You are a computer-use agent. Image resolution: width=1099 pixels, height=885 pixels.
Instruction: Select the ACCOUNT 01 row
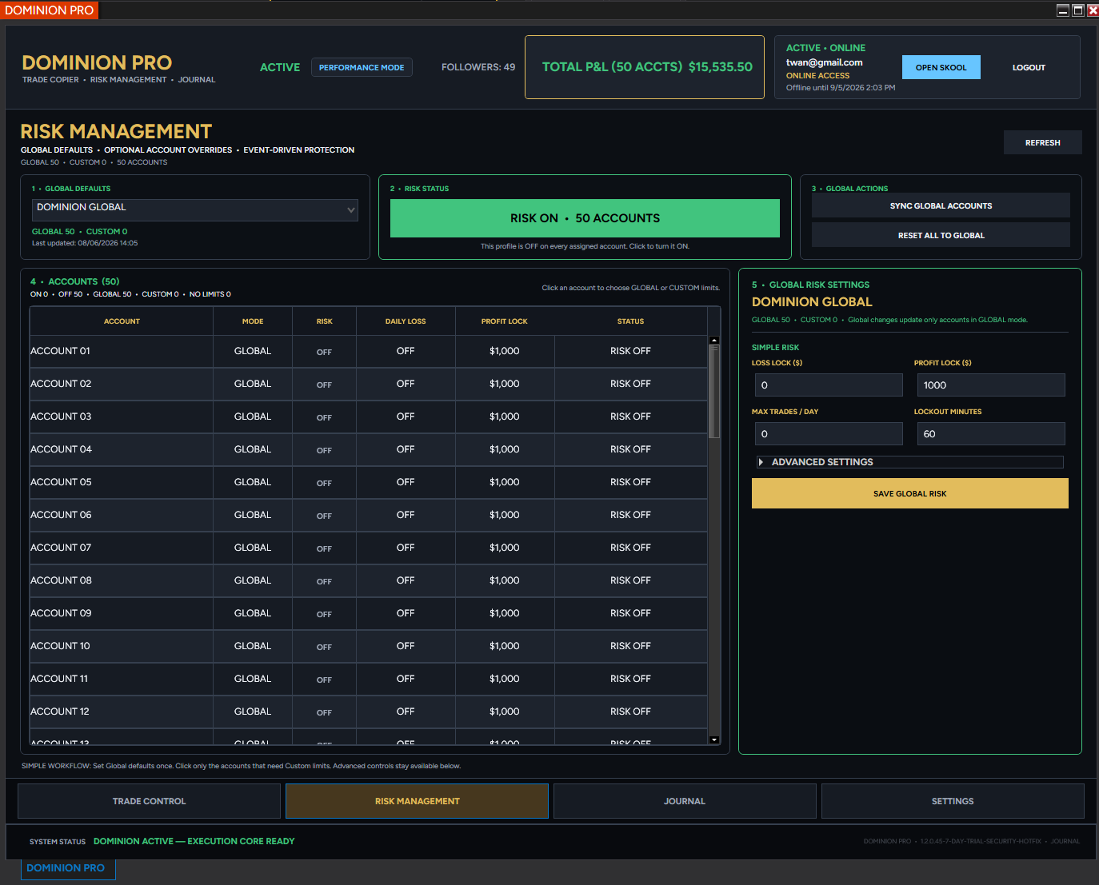[x=369, y=351]
